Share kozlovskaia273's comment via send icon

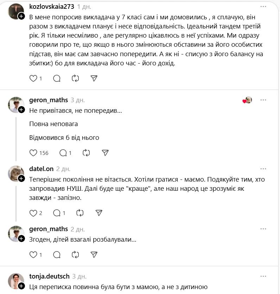94,78
